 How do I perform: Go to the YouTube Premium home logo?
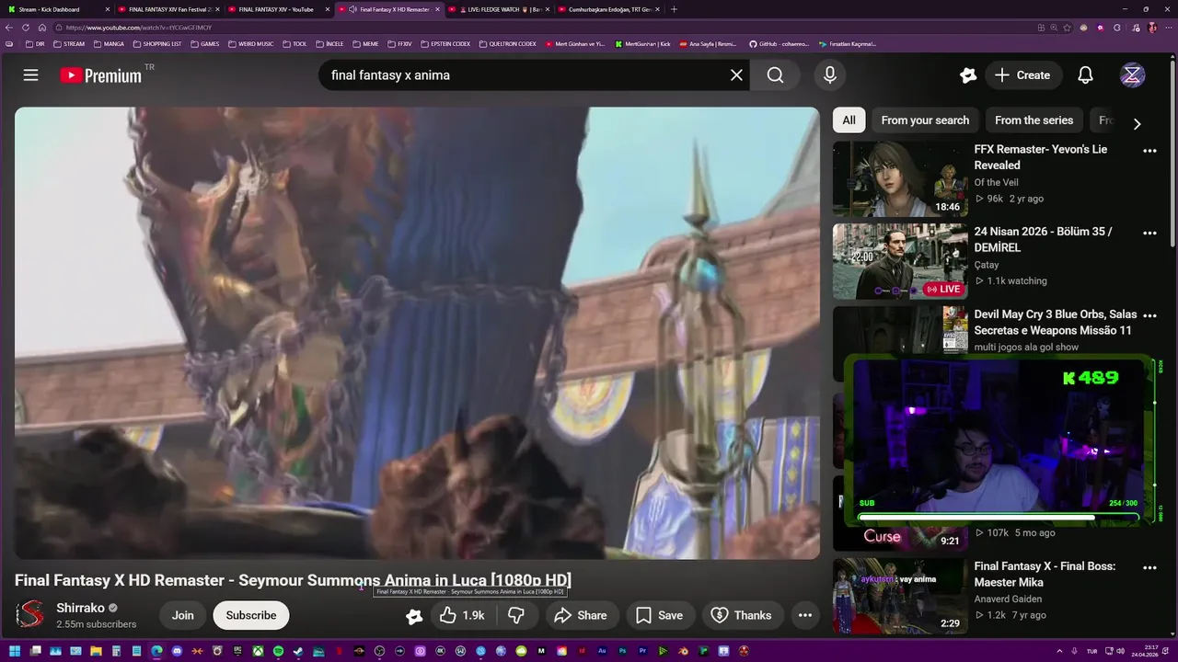(101, 75)
